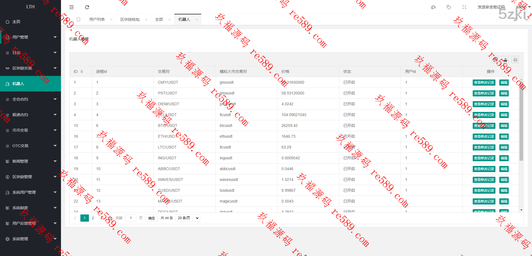Click the export table icon
Viewport: 532px width, 256px height.
pyautogui.click(x=505, y=60)
